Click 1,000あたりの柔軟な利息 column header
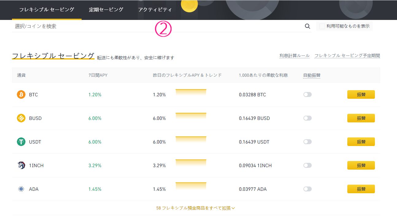This screenshot has width=397, height=219. [263, 75]
